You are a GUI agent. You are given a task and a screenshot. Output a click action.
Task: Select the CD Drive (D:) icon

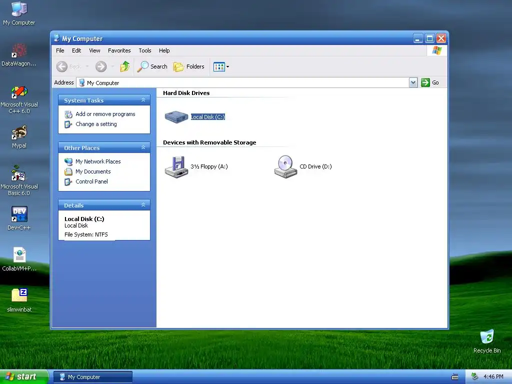tap(285, 167)
